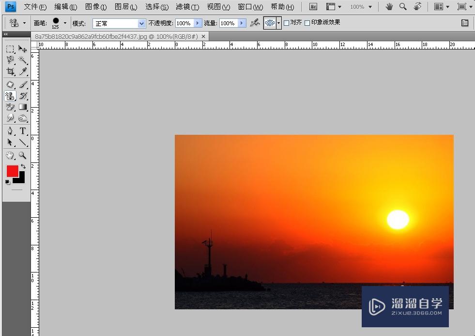Select the Eyedropper tool
This screenshot has height=336, width=475.
[x=23, y=72]
